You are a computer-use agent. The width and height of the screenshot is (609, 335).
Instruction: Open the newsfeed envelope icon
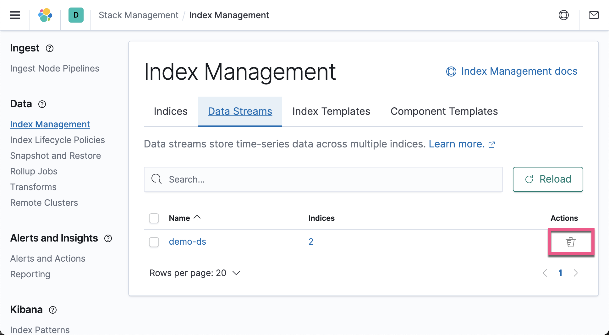click(x=594, y=15)
